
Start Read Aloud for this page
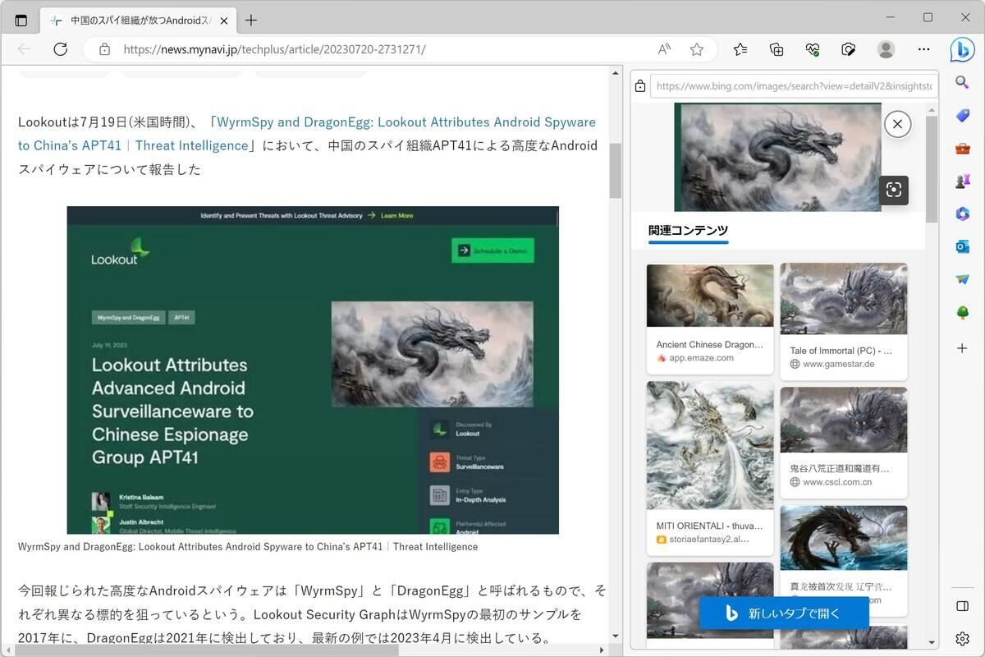tap(664, 49)
